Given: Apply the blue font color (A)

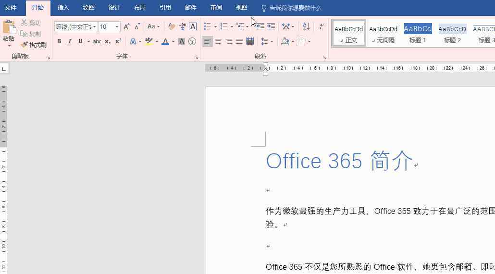Looking at the screenshot, I should 165,41.
